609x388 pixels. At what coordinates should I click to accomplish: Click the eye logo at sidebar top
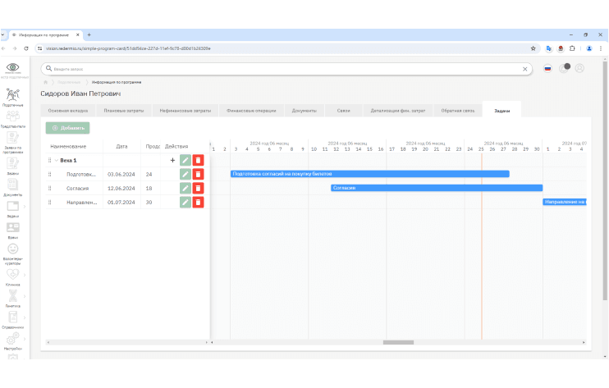(13, 67)
